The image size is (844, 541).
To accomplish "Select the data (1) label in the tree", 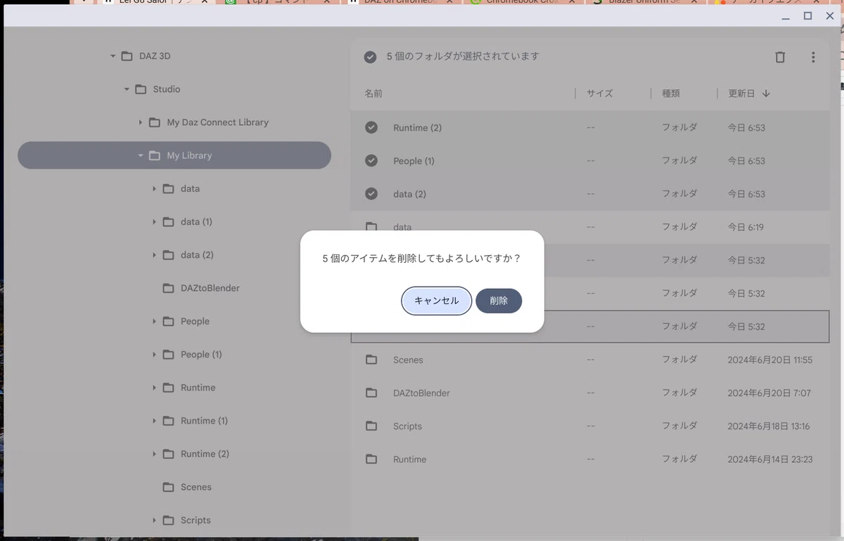I will (x=196, y=221).
